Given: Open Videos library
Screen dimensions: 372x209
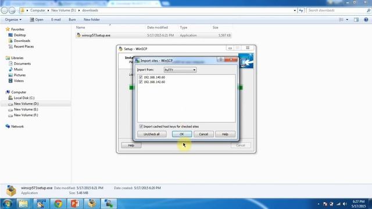Looking at the screenshot, I should pyautogui.click(x=19, y=81).
